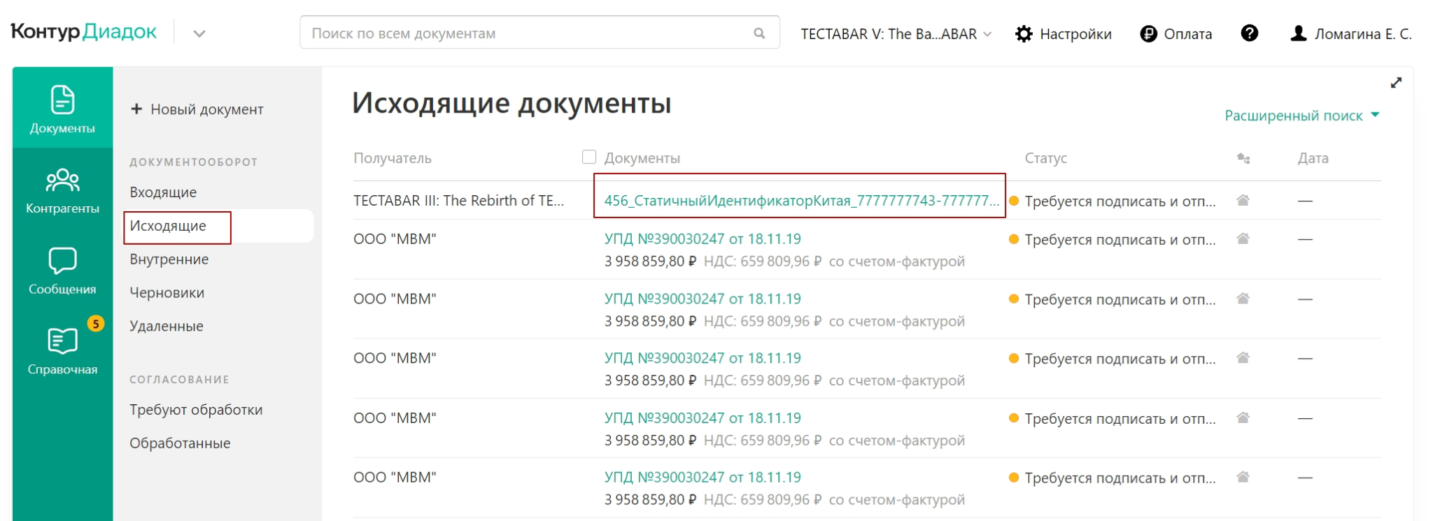Image resolution: width=1433 pixels, height=521 pixels.
Task: Go to Входящие folder
Action: tap(163, 192)
